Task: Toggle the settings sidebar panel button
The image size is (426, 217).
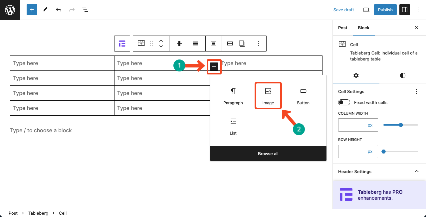Action: 405,10
